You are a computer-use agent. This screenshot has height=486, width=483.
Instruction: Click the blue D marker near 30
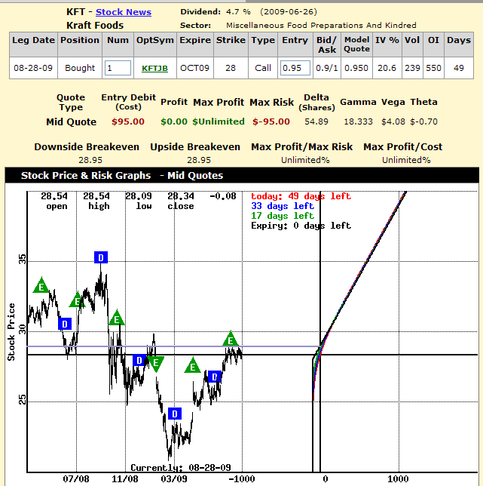(x=65, y=324)
